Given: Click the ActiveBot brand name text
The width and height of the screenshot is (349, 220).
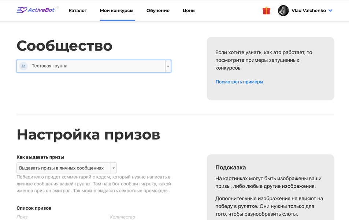Looking at the screenshot, I should [41, 10].
